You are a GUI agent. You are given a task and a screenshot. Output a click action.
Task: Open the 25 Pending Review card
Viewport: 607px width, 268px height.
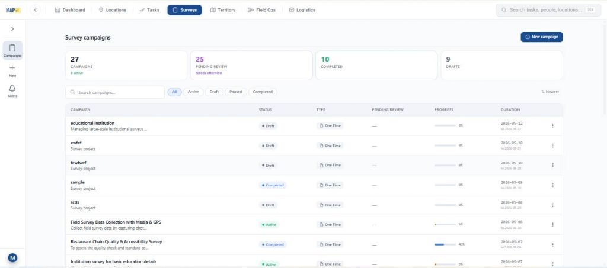tap(251, 66)
